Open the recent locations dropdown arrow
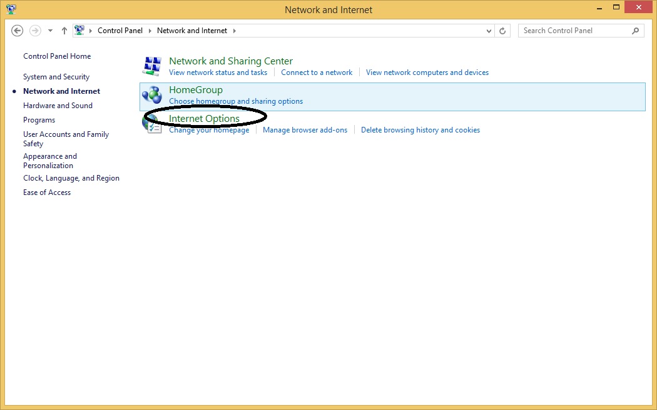 (50, 31)
